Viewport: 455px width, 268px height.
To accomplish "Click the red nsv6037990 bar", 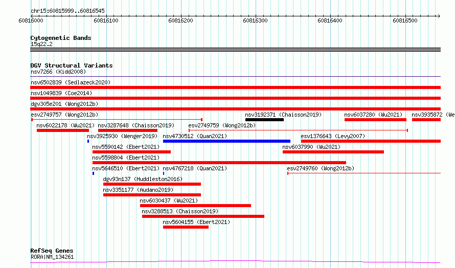I will tap(333, 152).
